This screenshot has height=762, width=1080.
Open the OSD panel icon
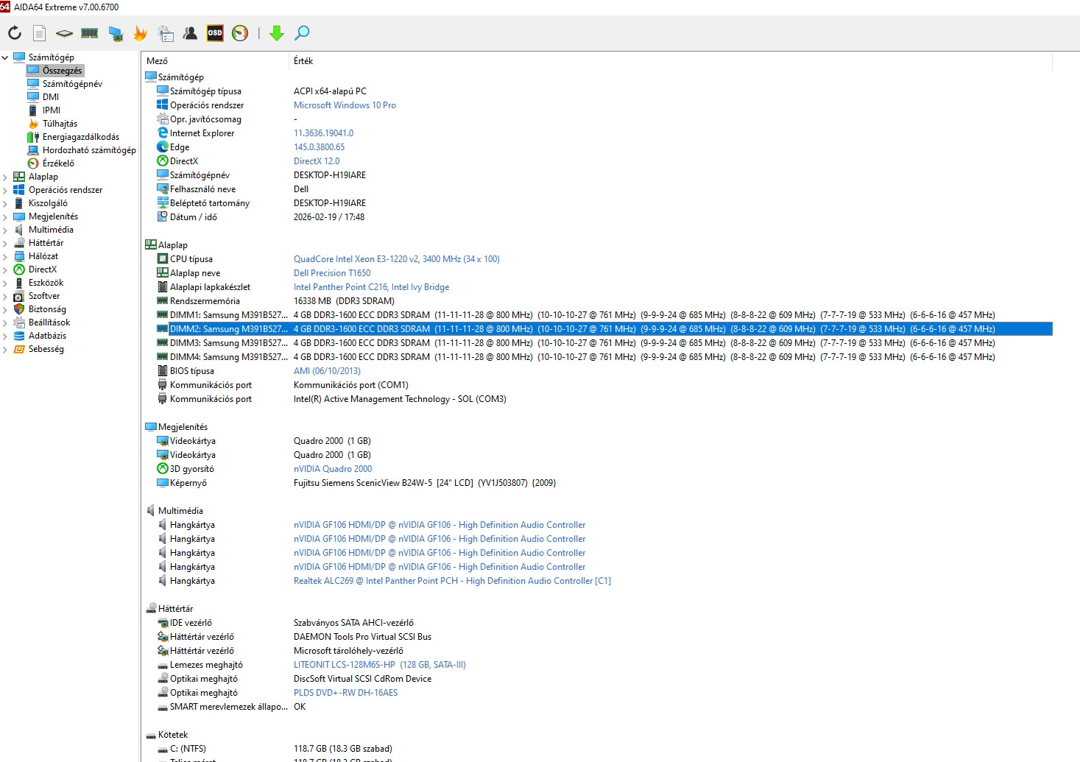tap(215, 33)
